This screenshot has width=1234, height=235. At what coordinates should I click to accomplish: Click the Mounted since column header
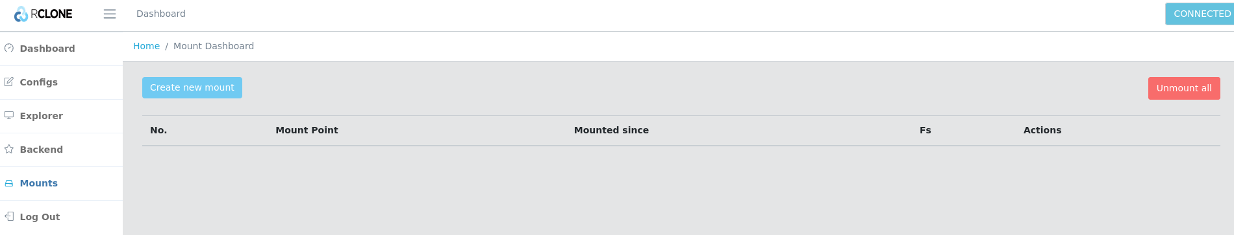point(611,130)
